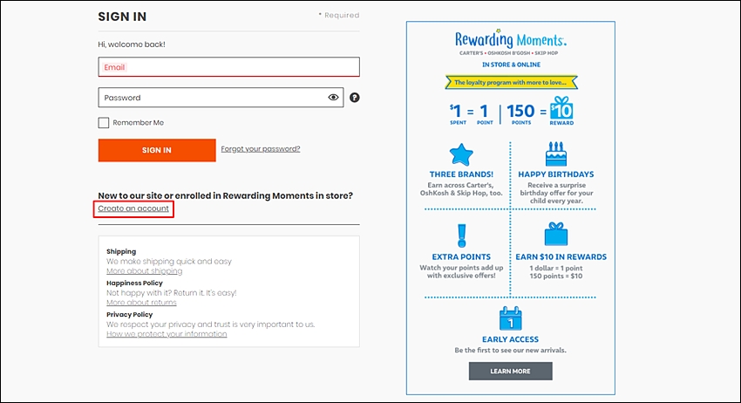Open the Forgot your password link

coord(261,149)
